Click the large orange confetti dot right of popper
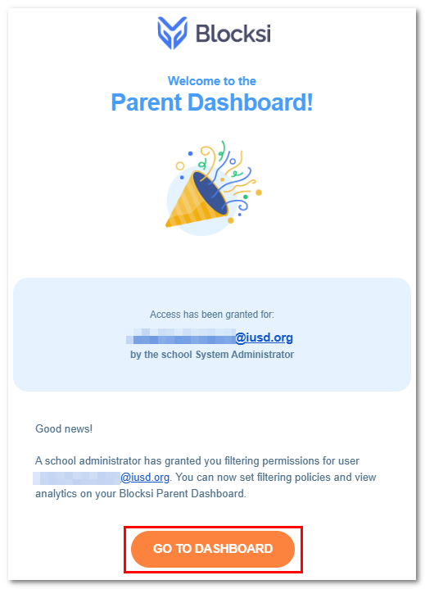 [x=259, y=193]
